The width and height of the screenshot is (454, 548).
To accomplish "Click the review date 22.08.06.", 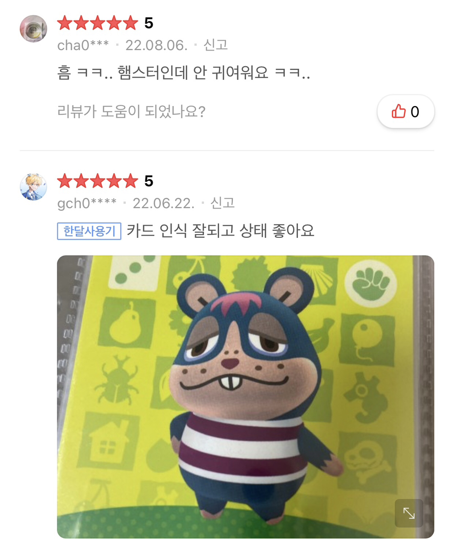I will 157,45.
